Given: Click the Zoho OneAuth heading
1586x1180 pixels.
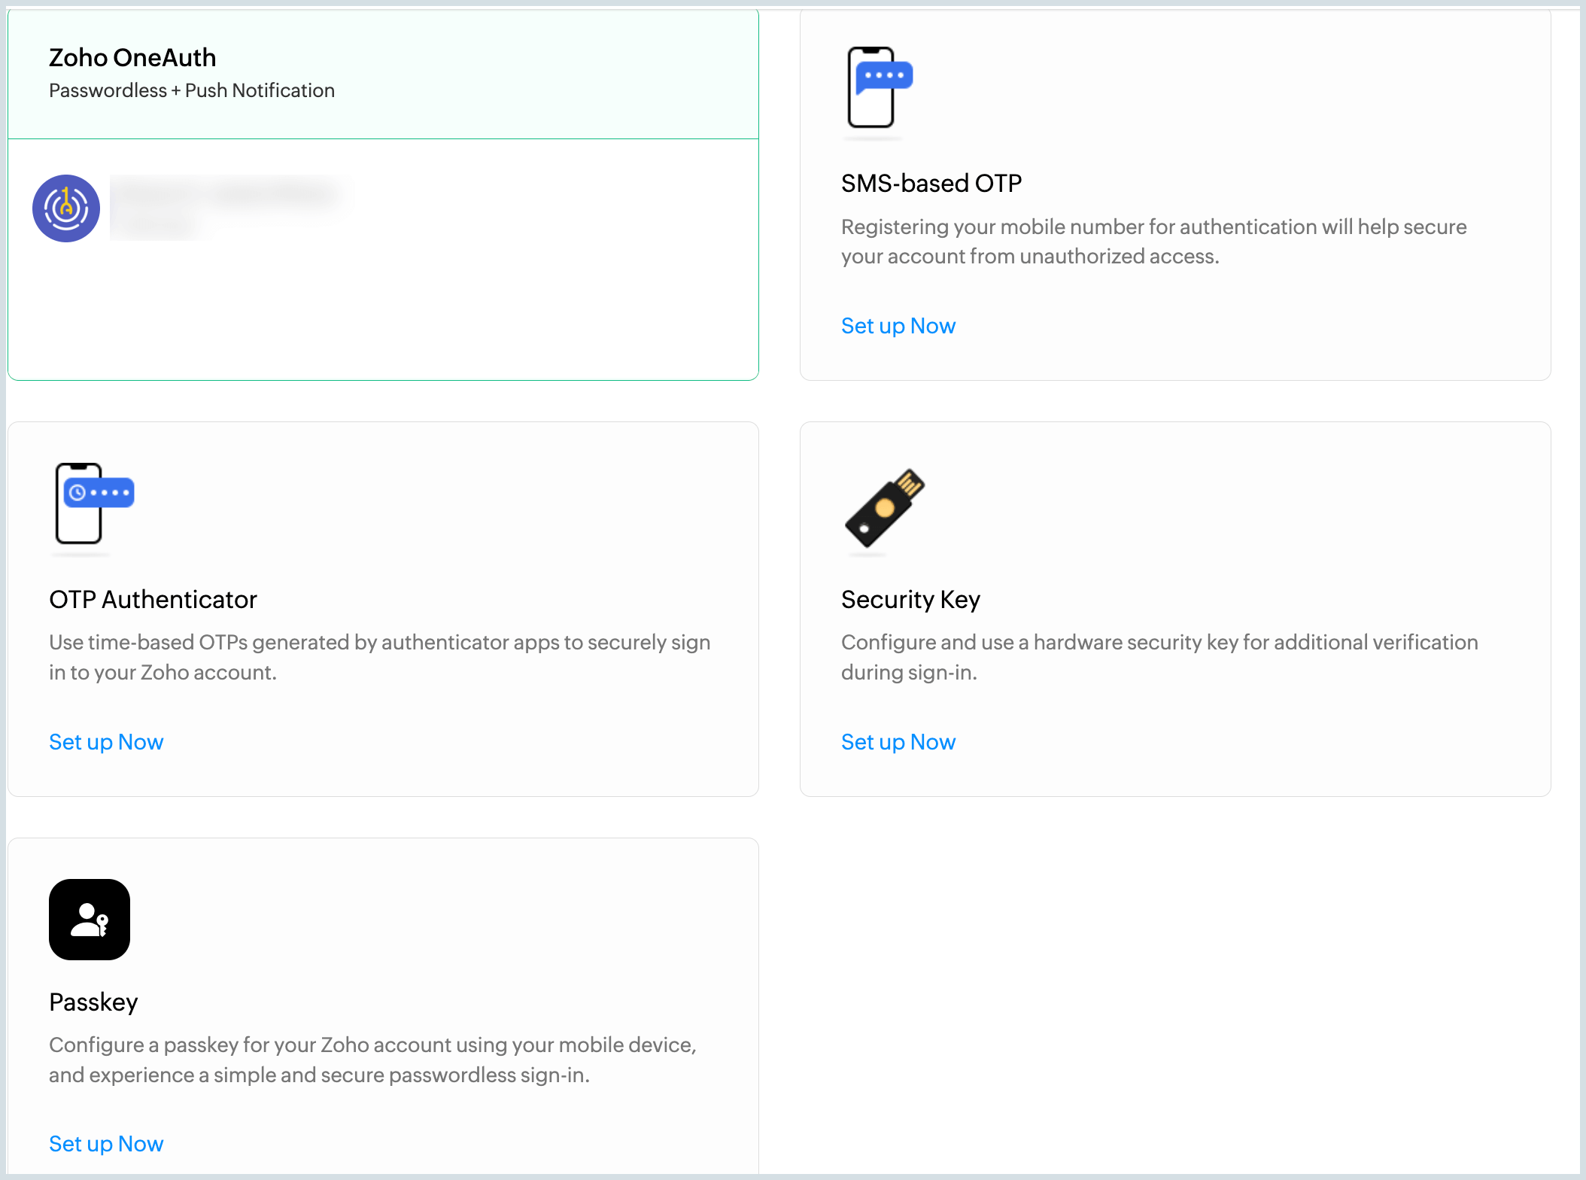Looking at the screenshot, I should 132,58.
